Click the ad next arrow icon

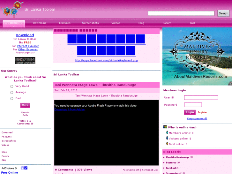(x=26, y=168)
